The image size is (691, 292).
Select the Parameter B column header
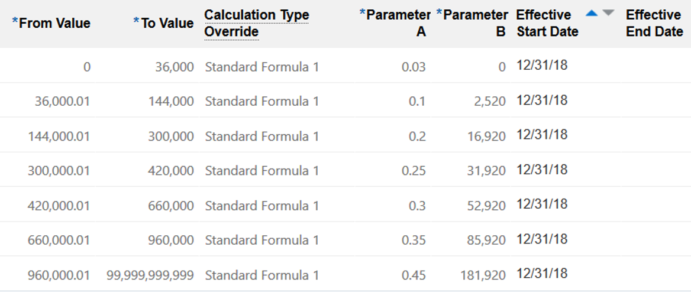point(472,23)
